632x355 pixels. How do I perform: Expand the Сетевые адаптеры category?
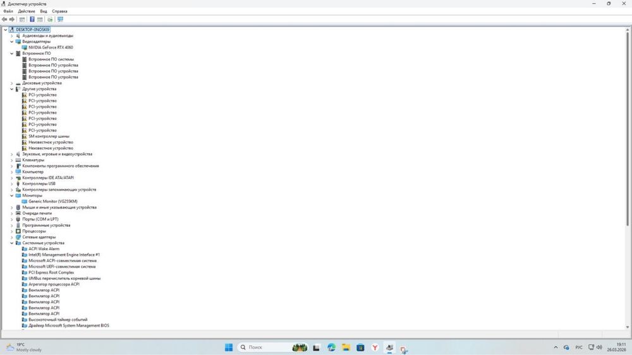11,238
